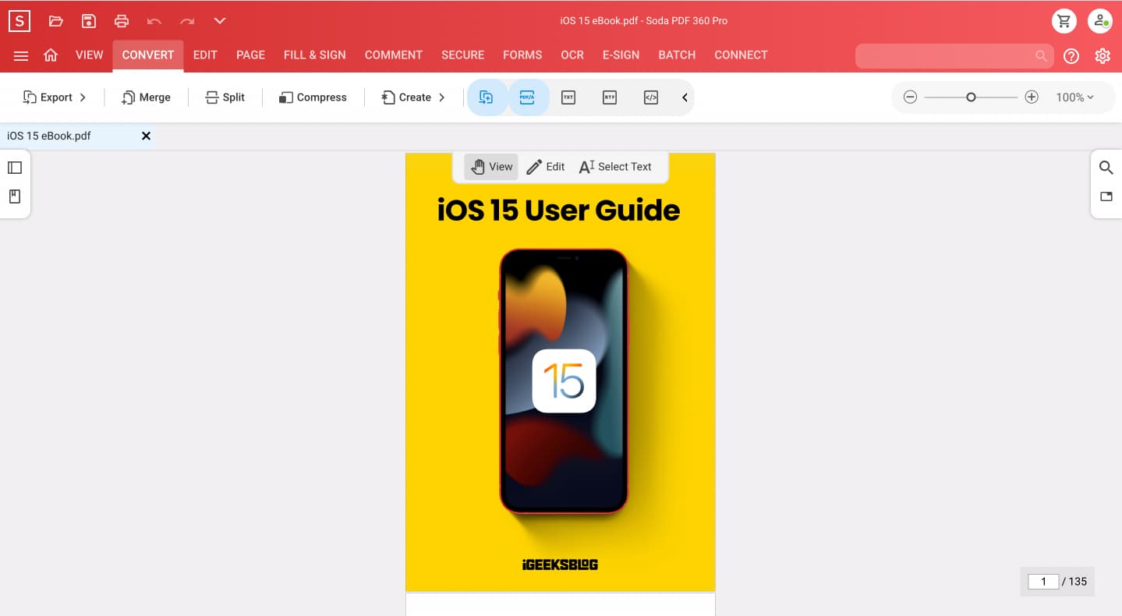The width and height of the screenshot is (1122, 616).
Task: Undo the last action
Action: click(x=154, y=21)
